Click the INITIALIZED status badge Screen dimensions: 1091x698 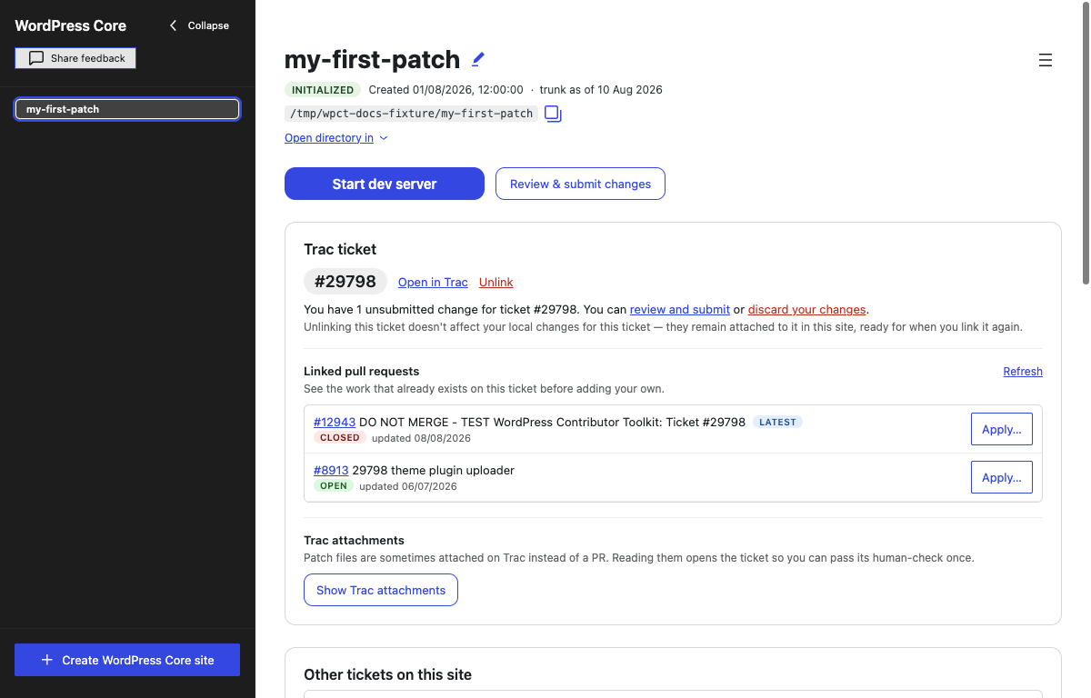click(x=323, y=90)
